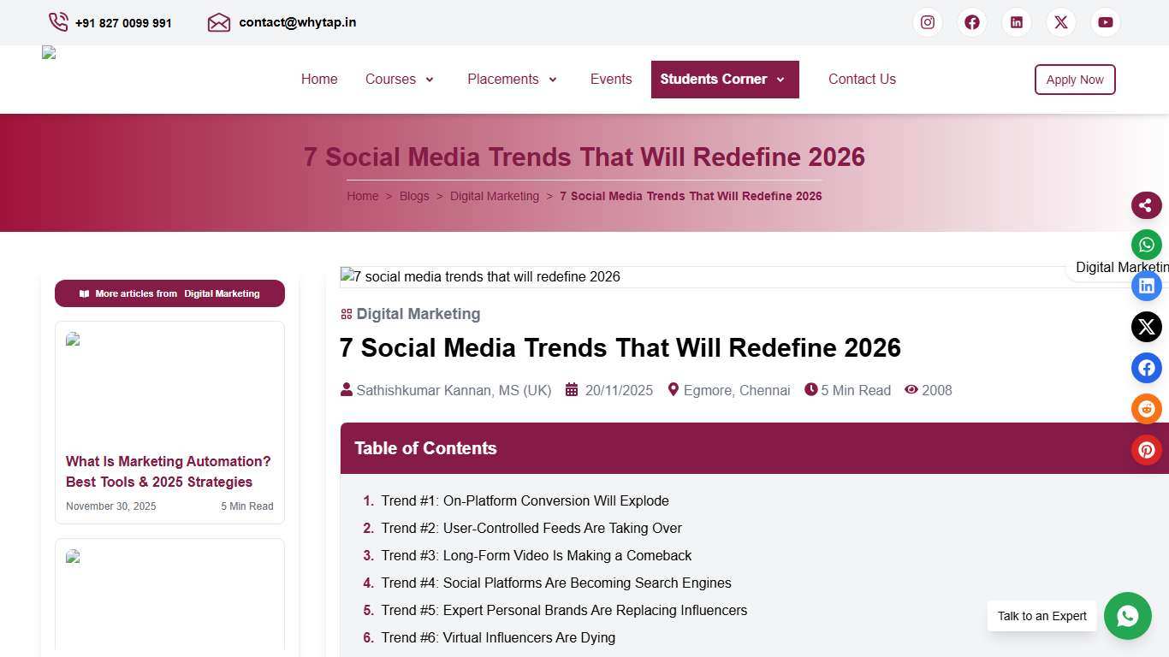Call the phone number in the top bar

point(122,22)
